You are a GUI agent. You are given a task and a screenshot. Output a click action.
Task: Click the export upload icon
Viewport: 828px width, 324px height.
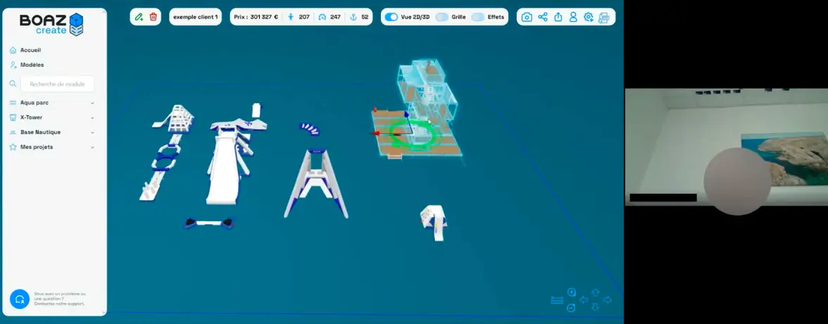point(558,17)
